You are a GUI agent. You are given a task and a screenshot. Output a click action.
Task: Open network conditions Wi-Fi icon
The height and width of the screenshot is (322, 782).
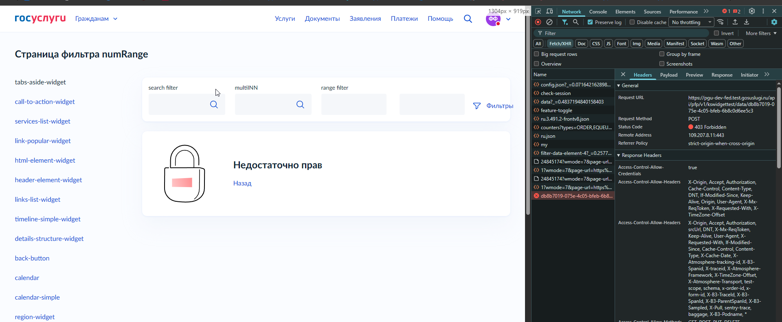click(720, 22)
